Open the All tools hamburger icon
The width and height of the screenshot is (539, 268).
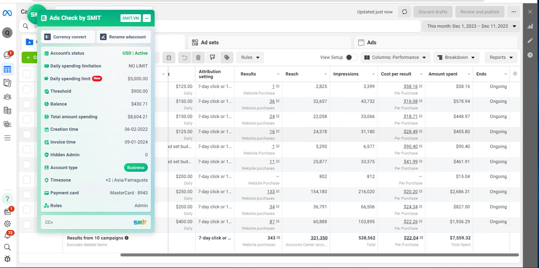[7, 138]
